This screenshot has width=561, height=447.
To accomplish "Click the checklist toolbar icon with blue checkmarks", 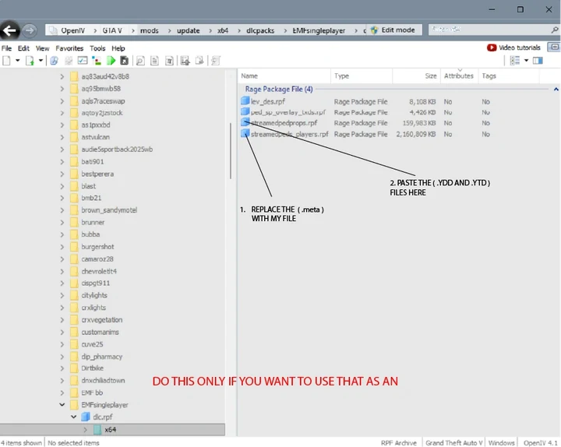I will [83, 61].
